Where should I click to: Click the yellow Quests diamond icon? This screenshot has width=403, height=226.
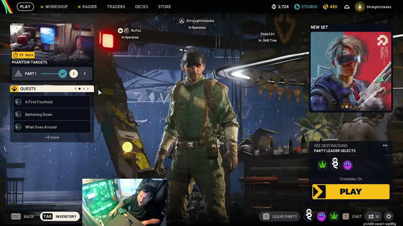point(14,89)
